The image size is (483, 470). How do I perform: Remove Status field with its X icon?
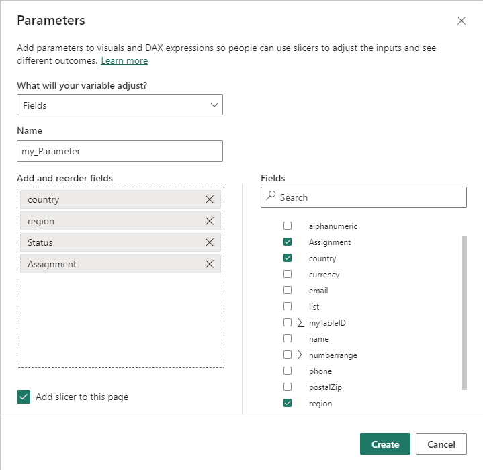(210, 242)
